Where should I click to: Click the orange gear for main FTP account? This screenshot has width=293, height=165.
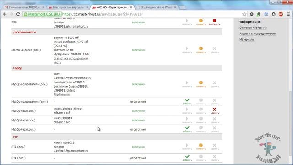[201, 145]
